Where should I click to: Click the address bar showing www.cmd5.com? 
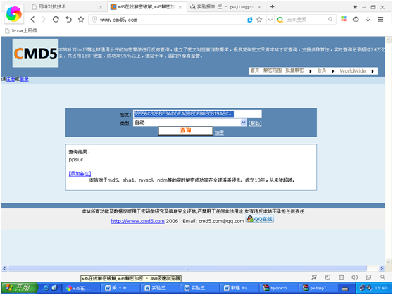coord(168,20)
